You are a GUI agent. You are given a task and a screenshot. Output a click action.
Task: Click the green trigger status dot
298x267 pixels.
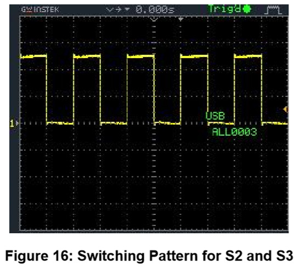point(247,9)
